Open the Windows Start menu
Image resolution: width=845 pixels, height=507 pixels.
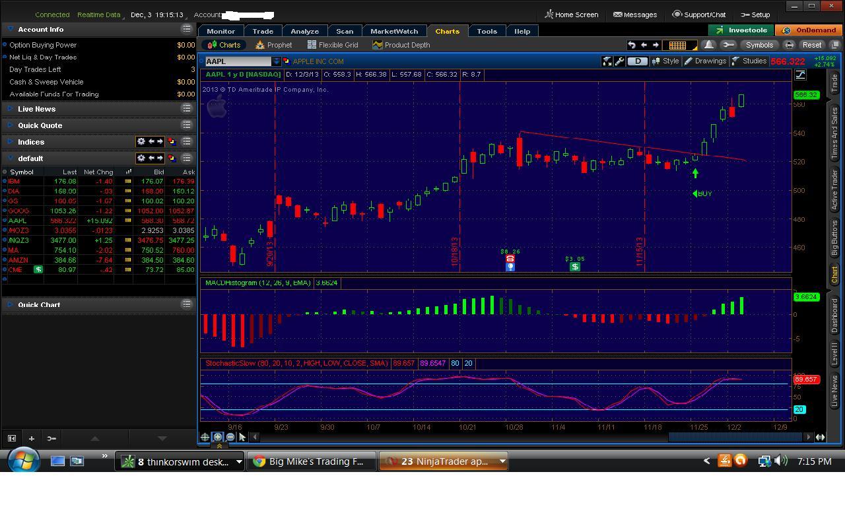click(x=24, y=461)
